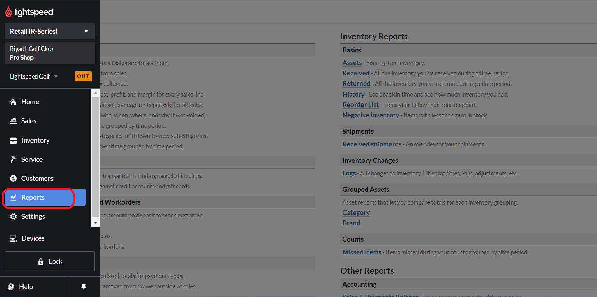Click the Customers person icon
The width and height of the screenshot is (597, 297).
(x=13, y=178)
